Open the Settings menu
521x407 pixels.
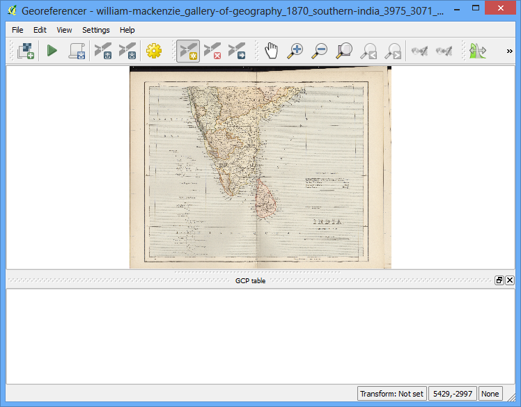click(95, 30)
